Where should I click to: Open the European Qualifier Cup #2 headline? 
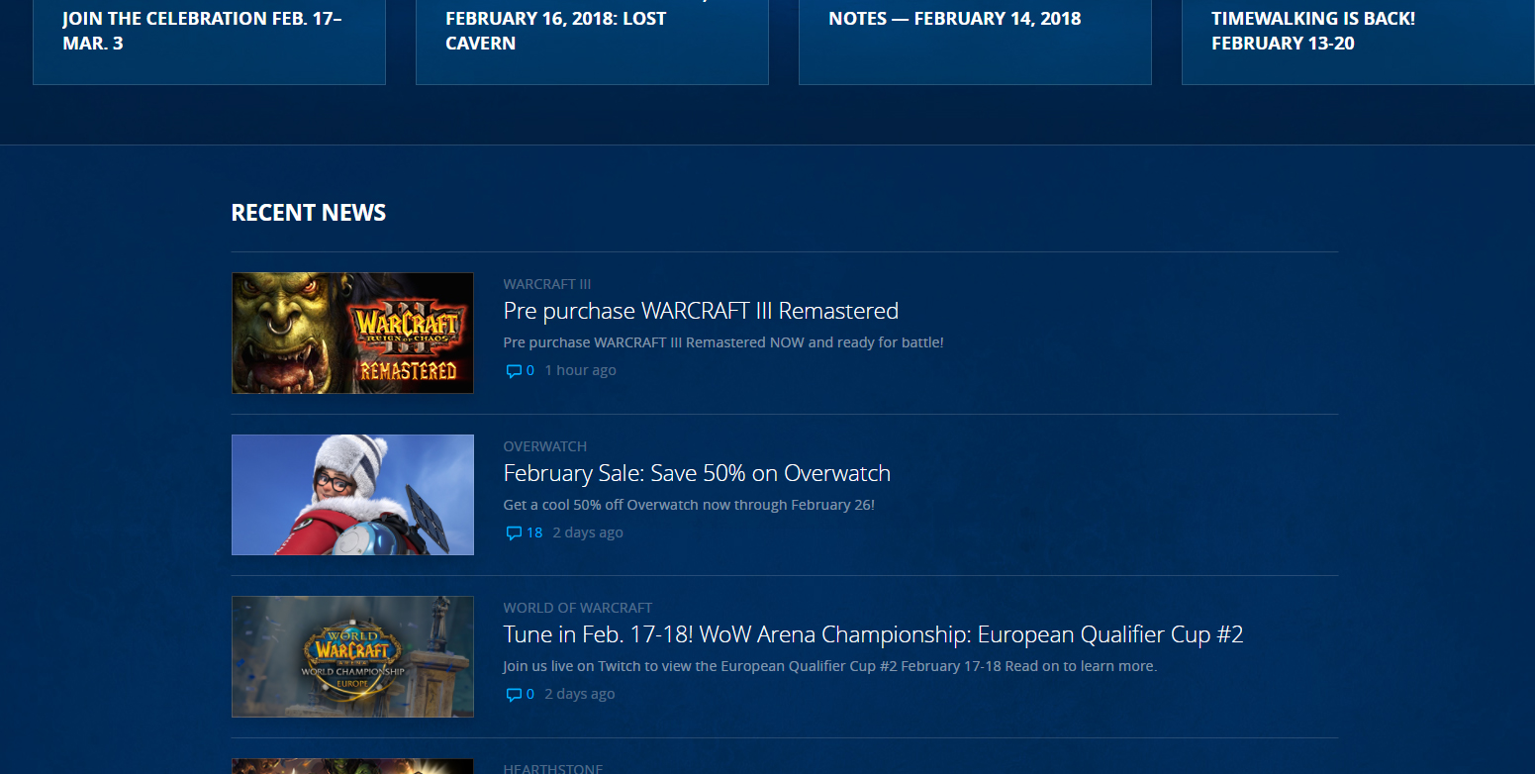873,634
